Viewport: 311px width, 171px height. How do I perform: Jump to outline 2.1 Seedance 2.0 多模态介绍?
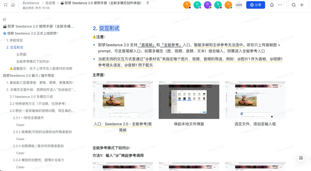[x=31, y=97]
